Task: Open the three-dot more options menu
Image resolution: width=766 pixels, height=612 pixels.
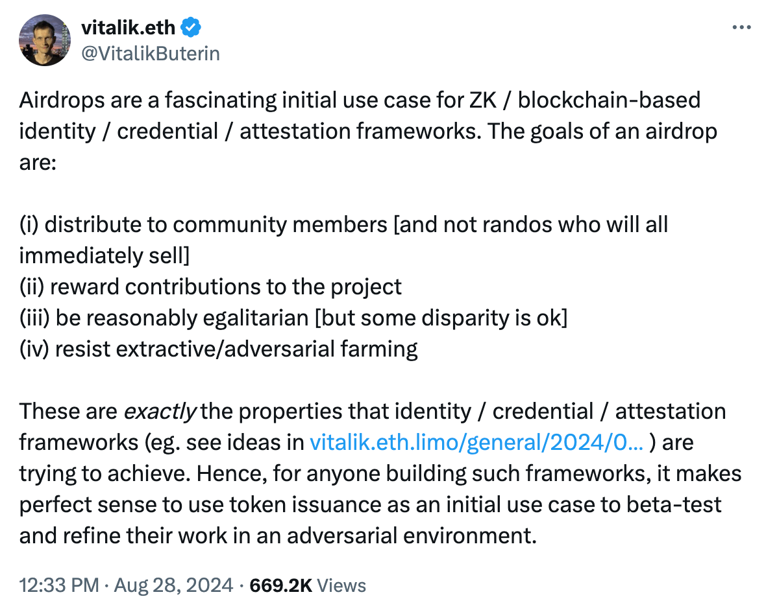Action: (741, 28)
